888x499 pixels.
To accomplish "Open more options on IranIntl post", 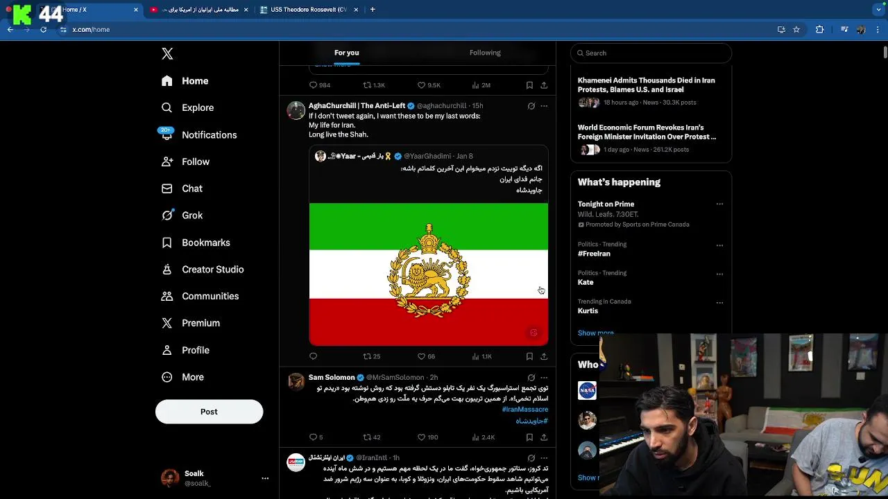I will 544,458.
